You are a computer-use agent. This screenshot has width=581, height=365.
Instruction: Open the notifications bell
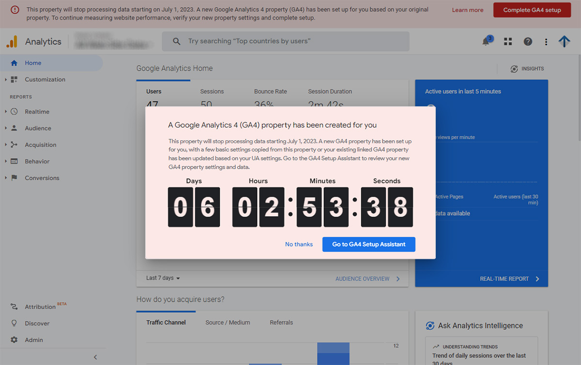pos(486,42)
